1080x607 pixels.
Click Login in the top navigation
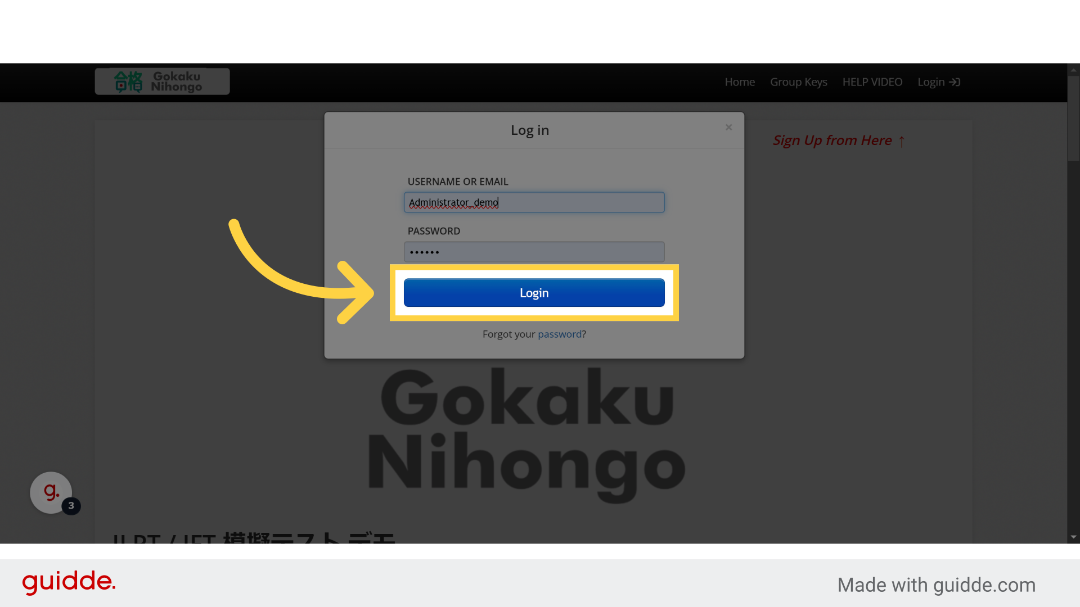[x=930, y=82]
